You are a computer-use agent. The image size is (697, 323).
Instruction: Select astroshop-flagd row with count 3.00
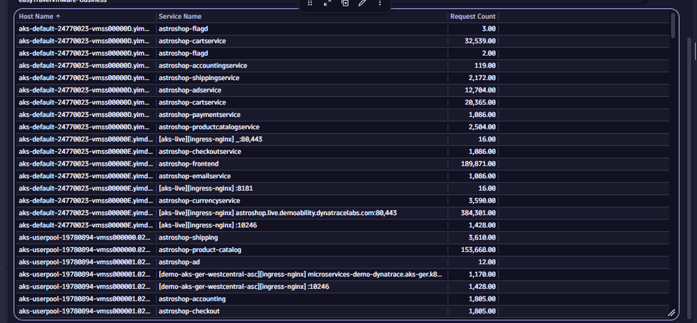pyautogui.click(x=343, y=29)
